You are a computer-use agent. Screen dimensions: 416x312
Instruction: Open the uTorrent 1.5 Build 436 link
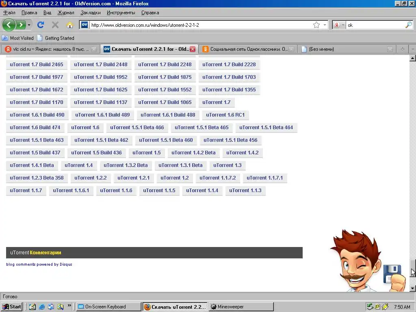click(x=96, y=153)
